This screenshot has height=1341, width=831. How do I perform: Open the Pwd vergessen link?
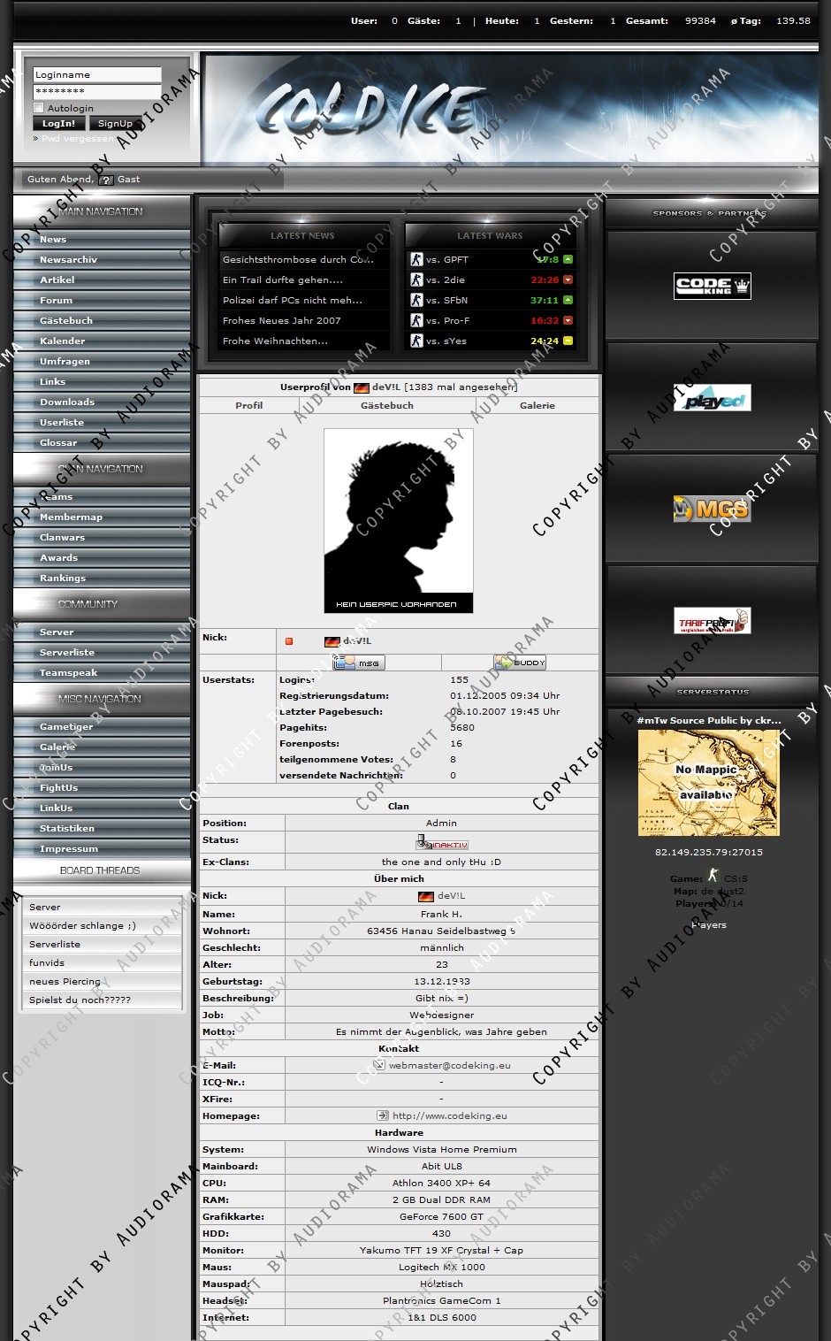point(76,139)
